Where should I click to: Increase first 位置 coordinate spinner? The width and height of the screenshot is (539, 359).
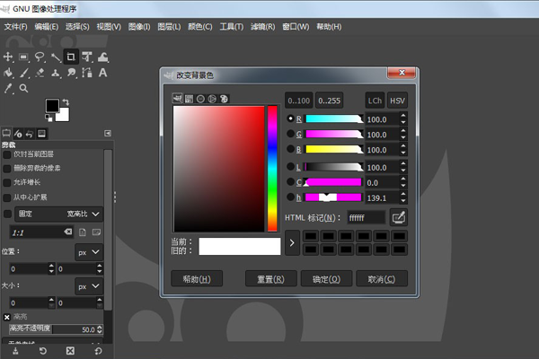pos(51,266)
